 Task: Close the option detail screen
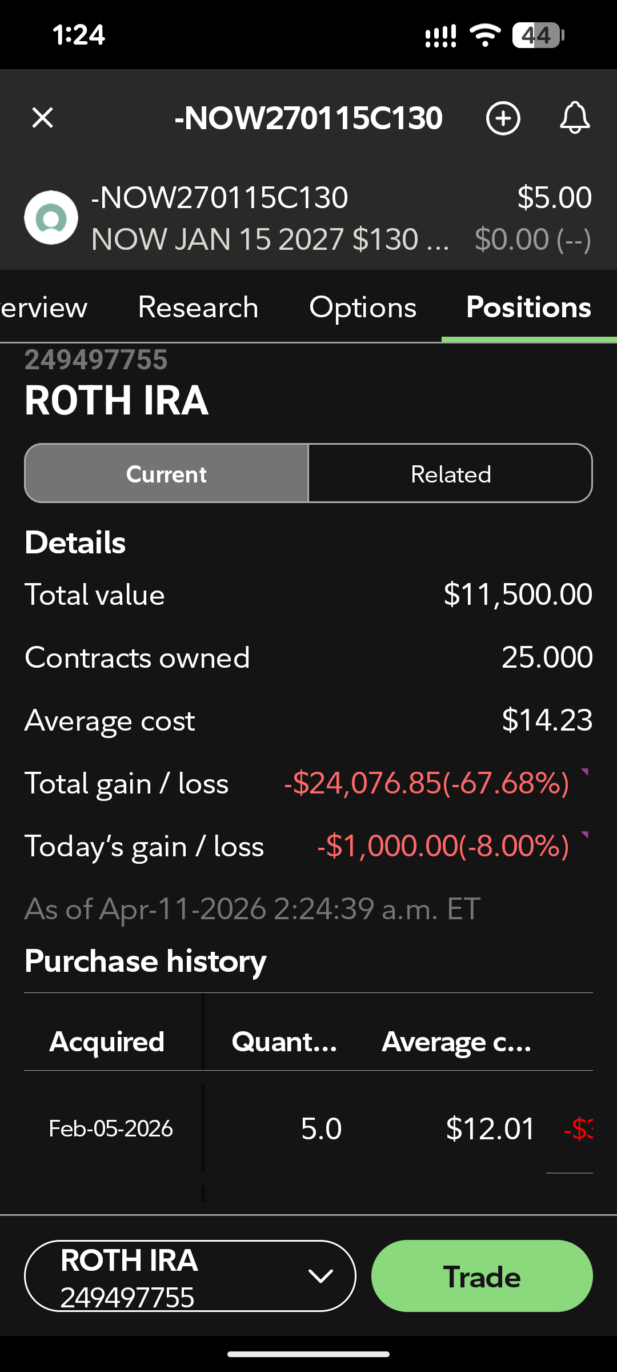pos(43,118)
